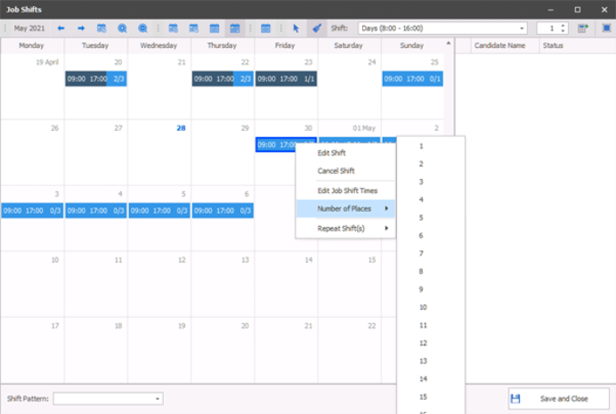616x414 pixels.
Task: Click the Candidate Name column header
Action: [498, 45]
